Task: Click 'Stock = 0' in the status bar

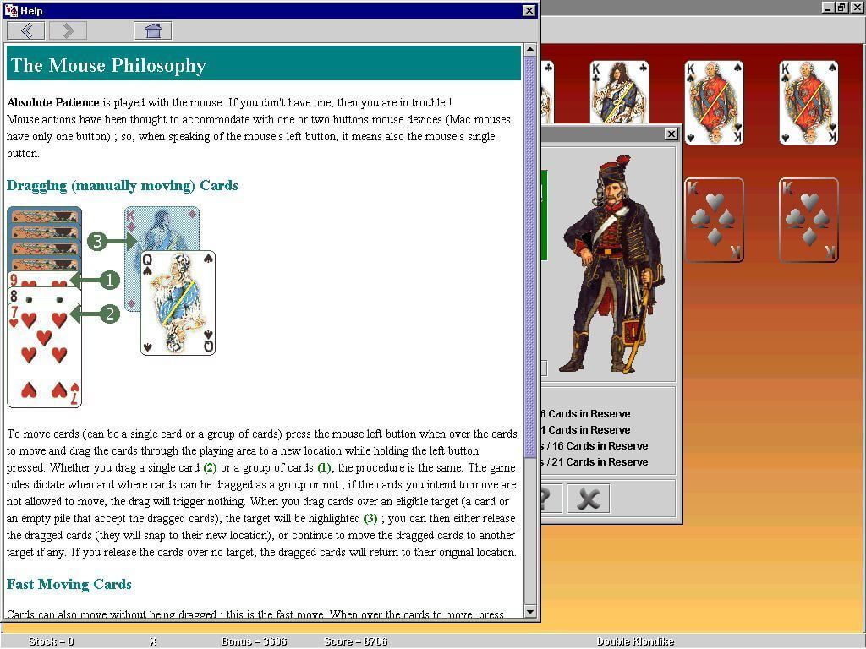Action: 51,641
